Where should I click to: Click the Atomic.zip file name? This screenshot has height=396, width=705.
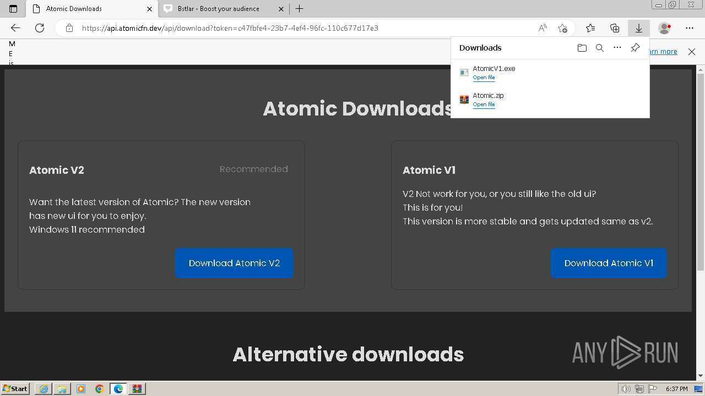[x=488, y=96]
